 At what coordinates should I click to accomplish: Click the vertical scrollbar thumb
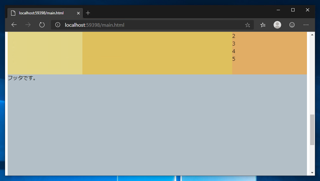pos(312,130)
